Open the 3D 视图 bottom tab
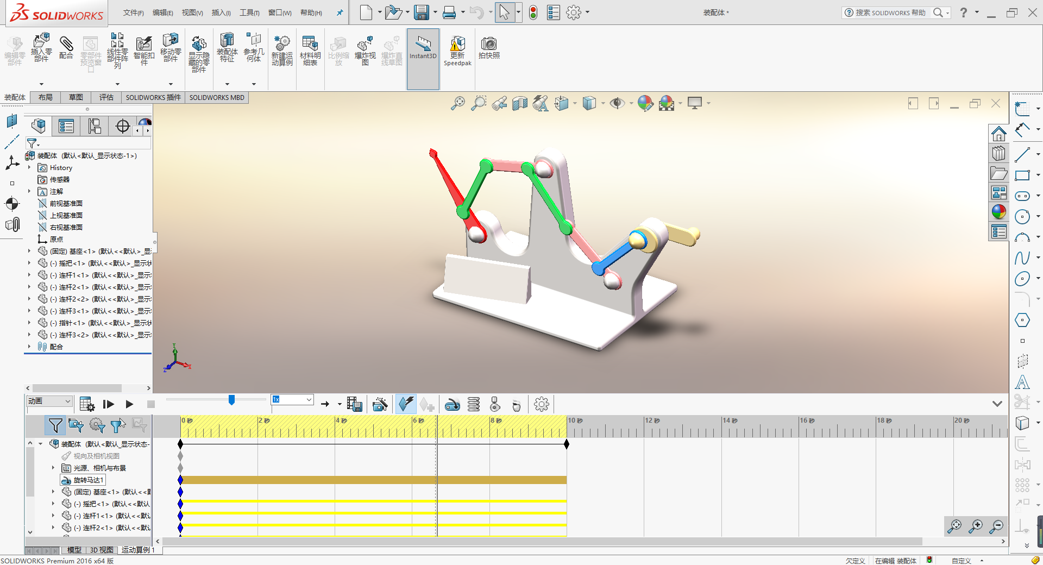 click(102, 550)
